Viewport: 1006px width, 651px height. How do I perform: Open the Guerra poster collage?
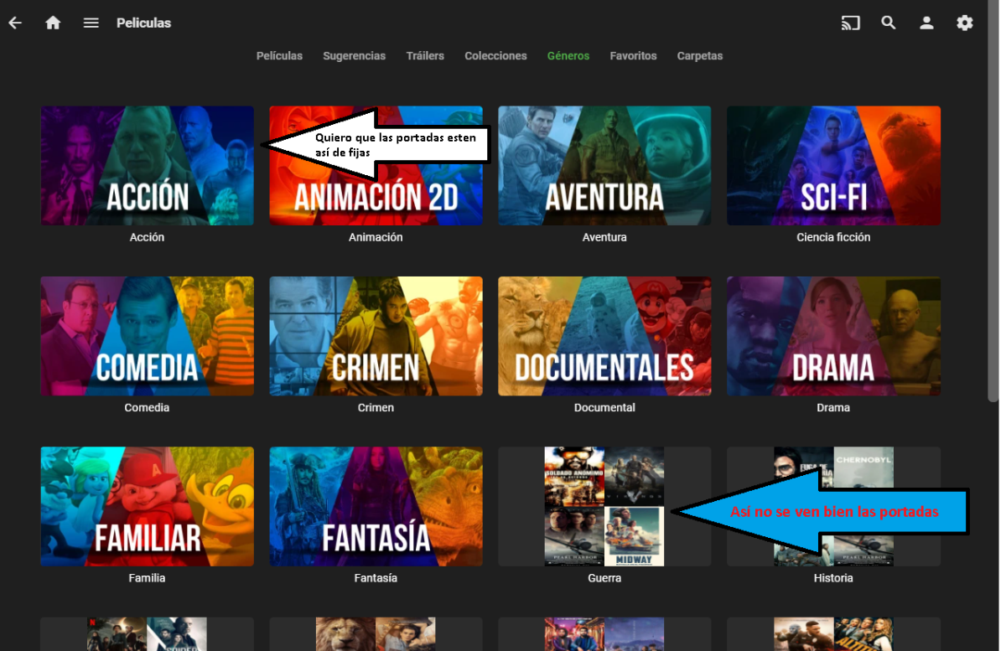click(x=604, y=506)
